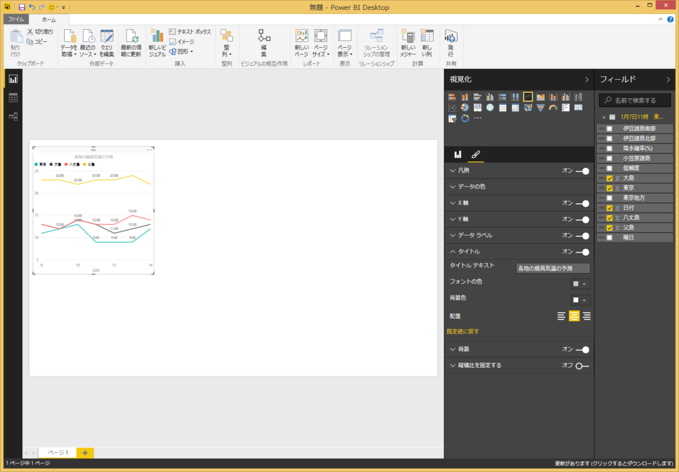Collapse the フィールド pane with its chevron
The image size is (679, 472).
668,80
